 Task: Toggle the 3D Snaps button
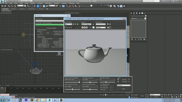[x=67, y=6]
